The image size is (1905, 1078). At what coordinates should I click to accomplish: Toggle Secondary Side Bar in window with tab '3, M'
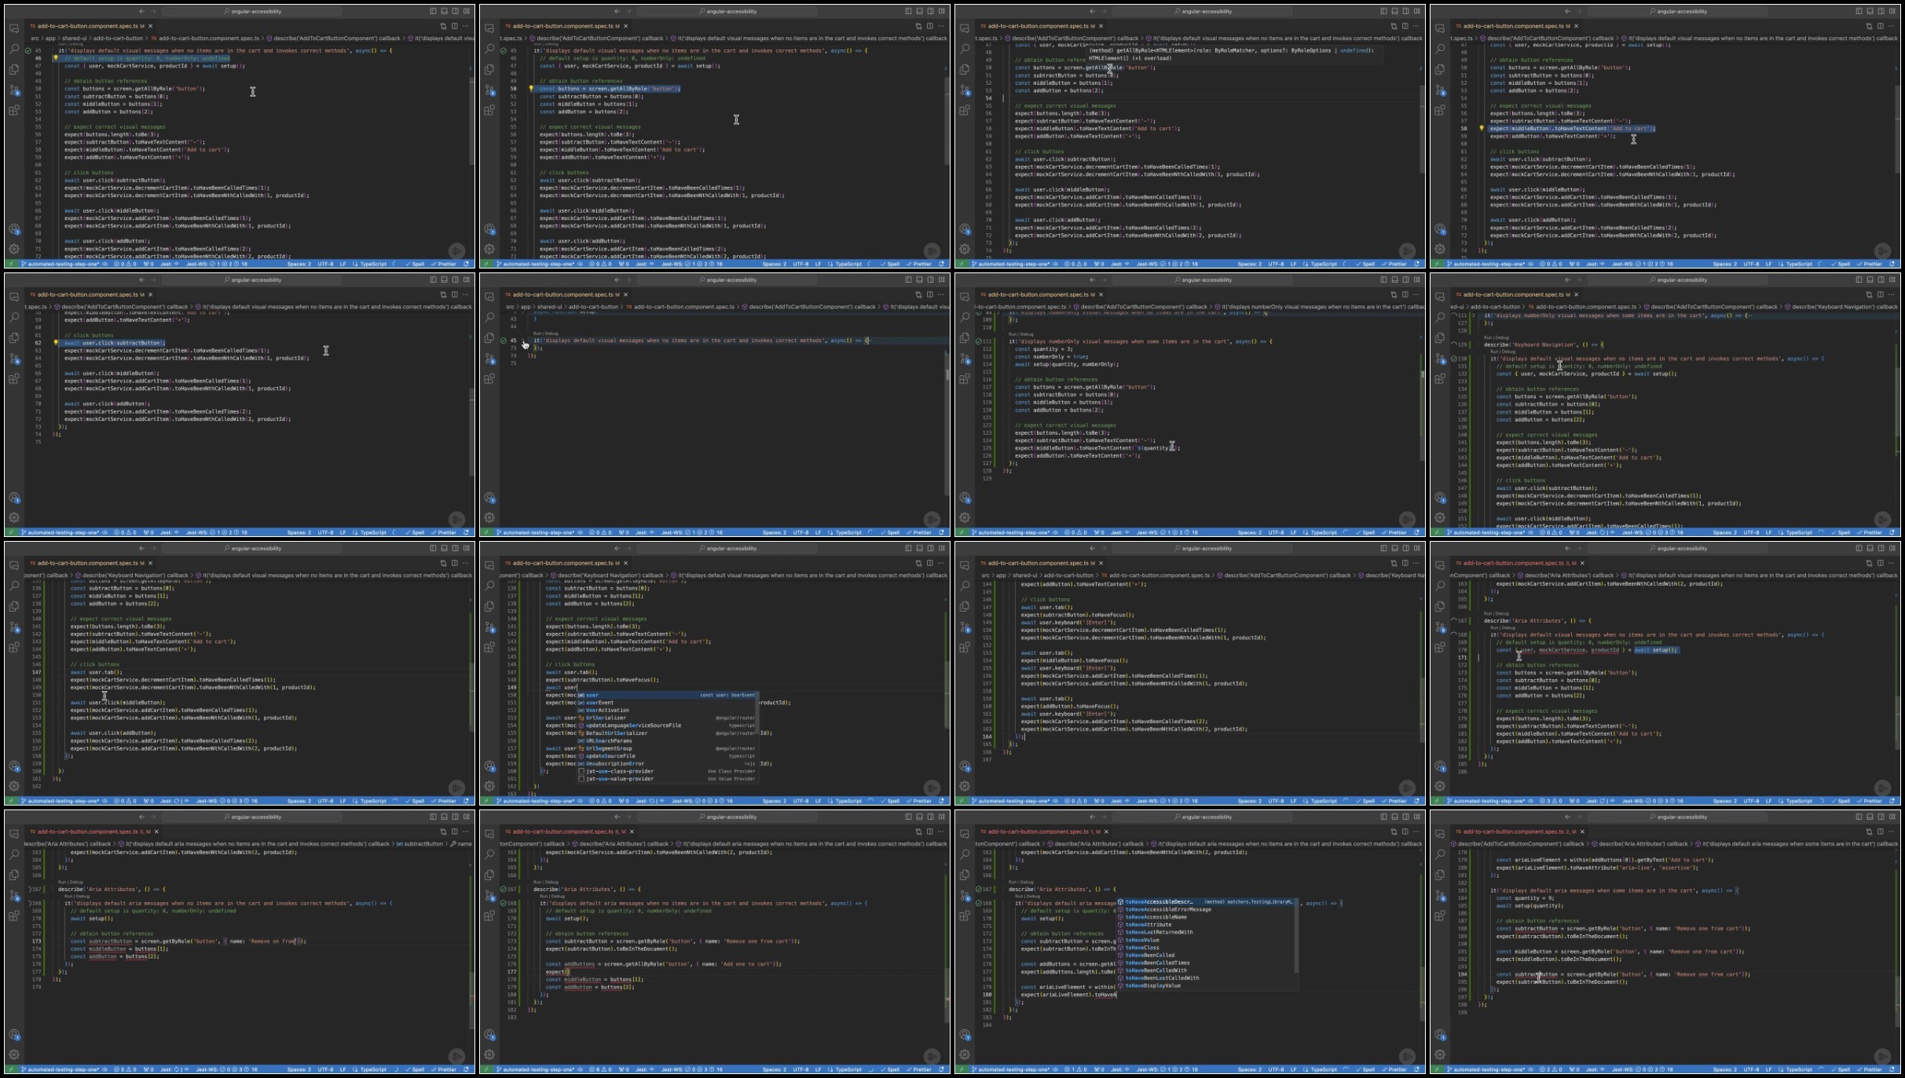(x=1881, y=549)
